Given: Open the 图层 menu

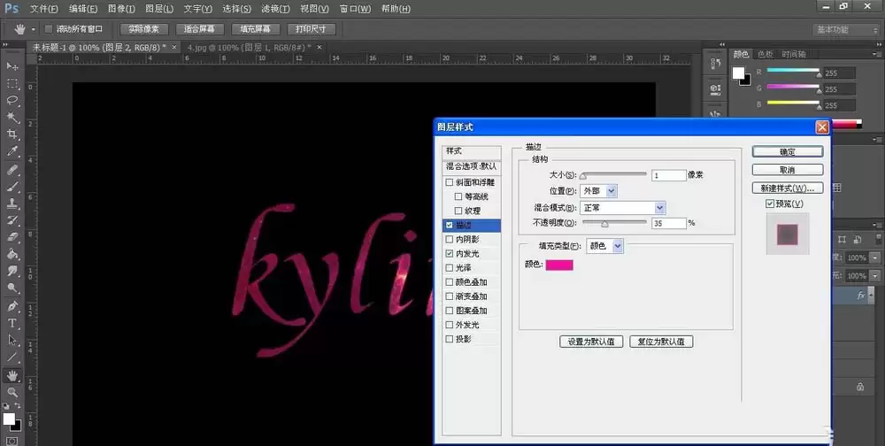Looking at the screenshot, I should click(x=158, y=9).
